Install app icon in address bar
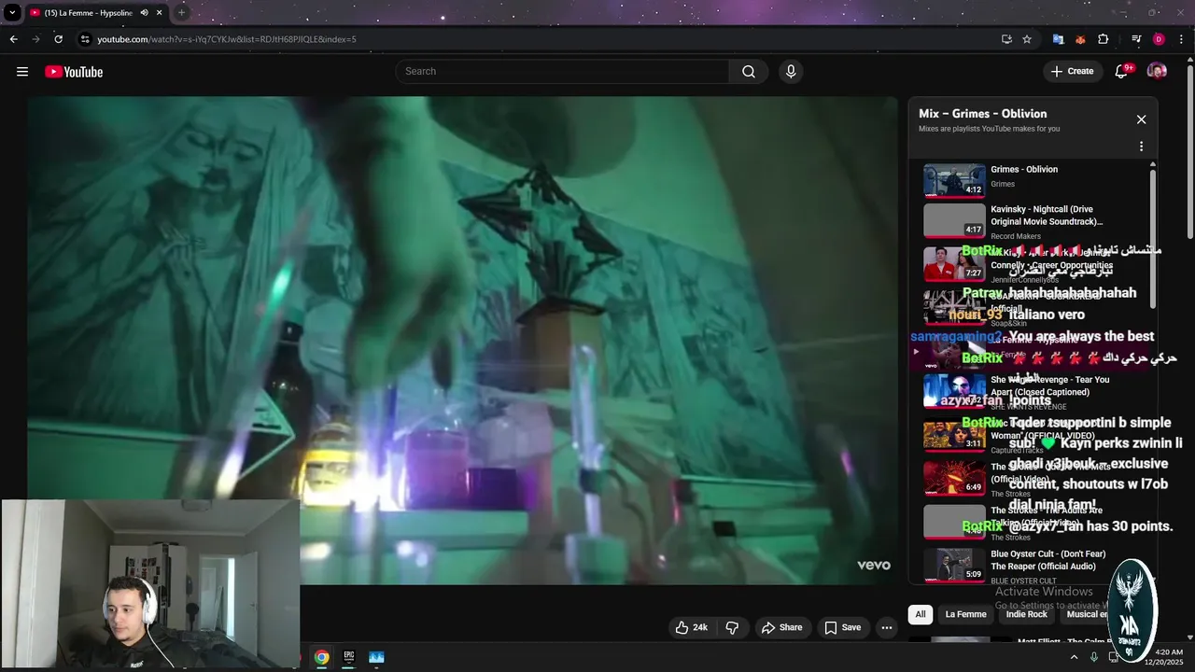 [1006, 39]
